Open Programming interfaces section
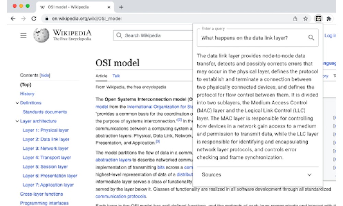343x206 pixels. [x=44, y=203]
